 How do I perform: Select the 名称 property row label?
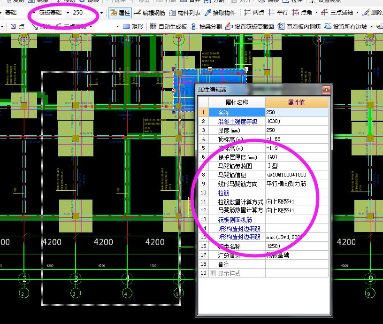[x=237, y=112]
